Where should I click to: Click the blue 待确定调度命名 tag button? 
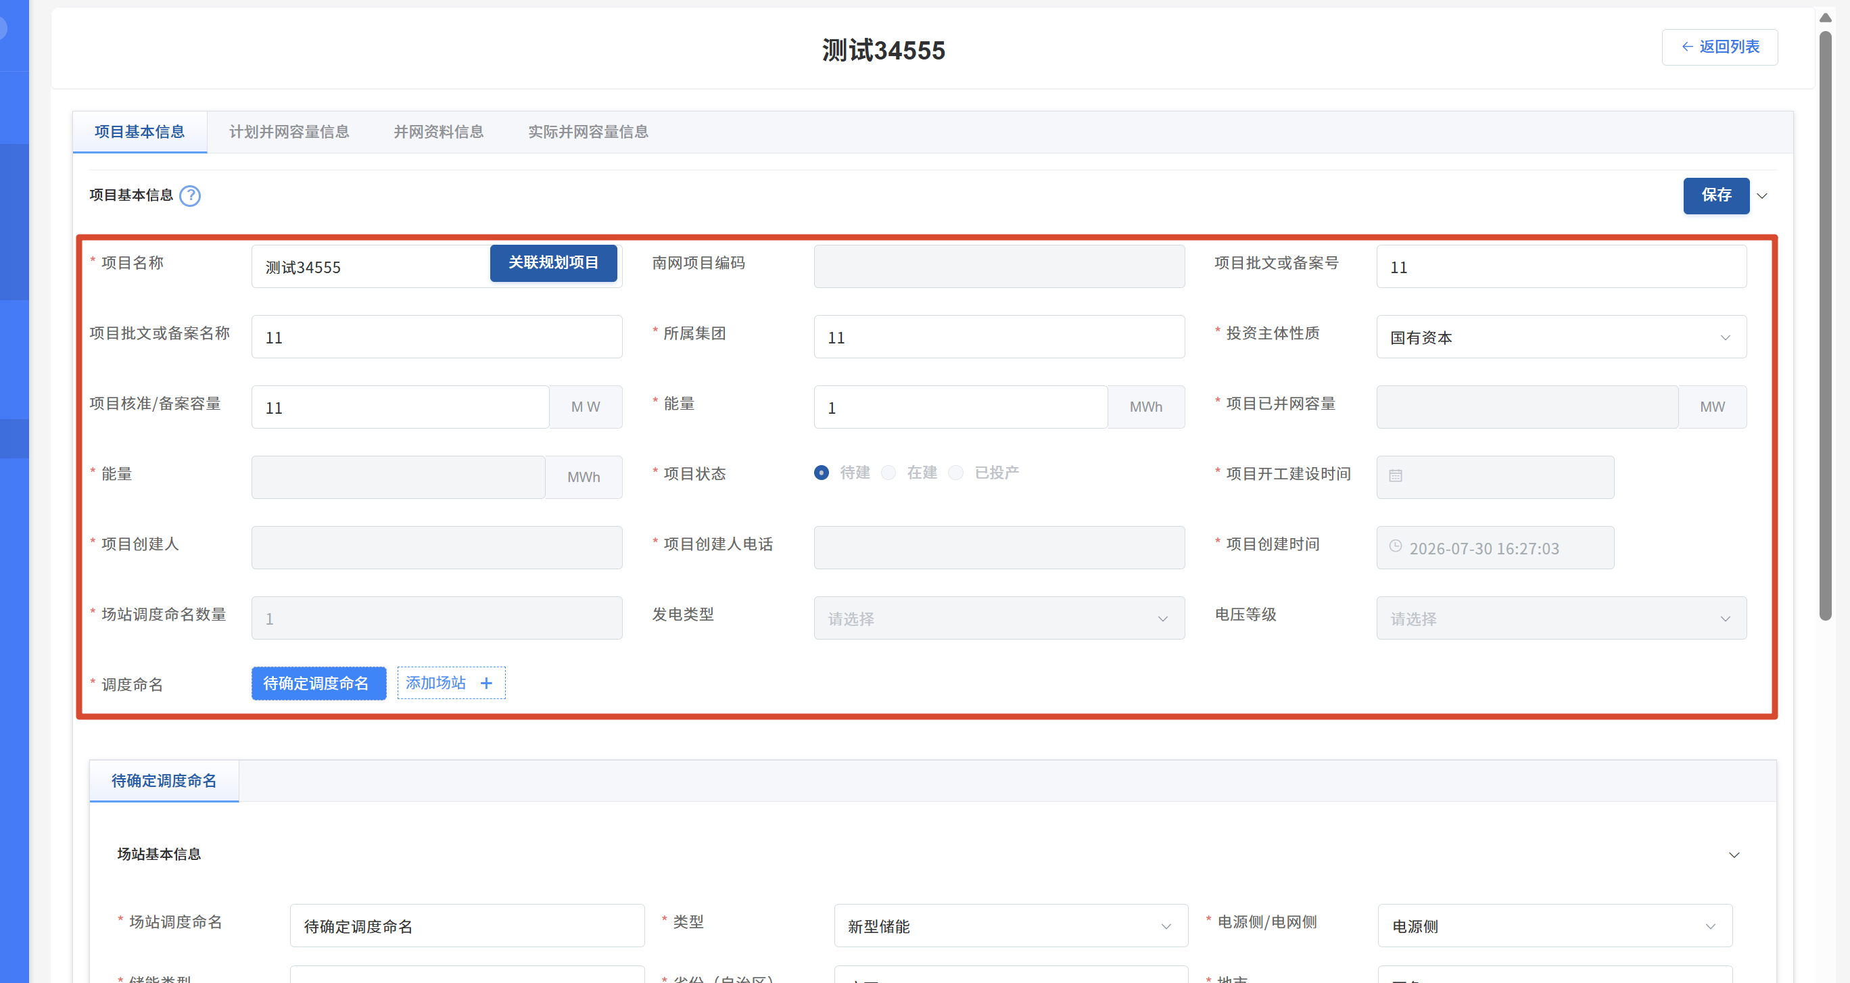[x=318, y=683]
